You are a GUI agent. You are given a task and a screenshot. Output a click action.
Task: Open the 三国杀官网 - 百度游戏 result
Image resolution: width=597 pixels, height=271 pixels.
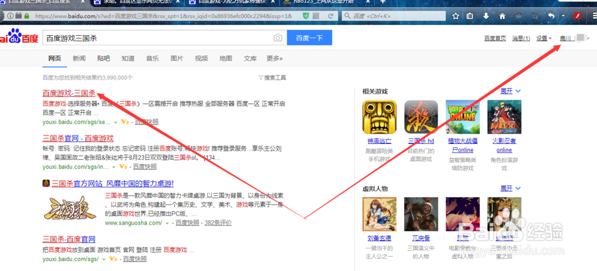pyautogui.click(x=78, y=138)
